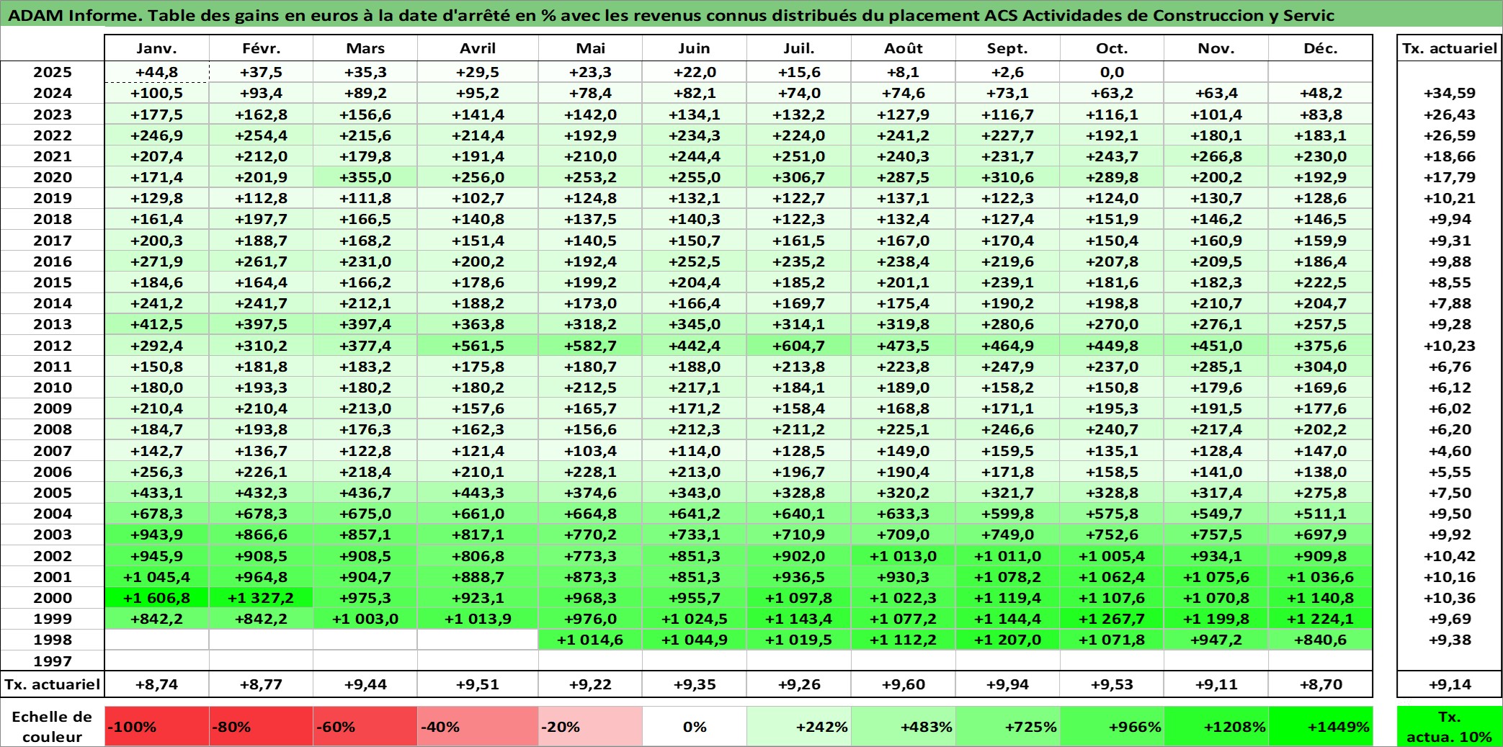
Task: Select the +412,5 cell for January 2013
Action: tap(156, 324)
